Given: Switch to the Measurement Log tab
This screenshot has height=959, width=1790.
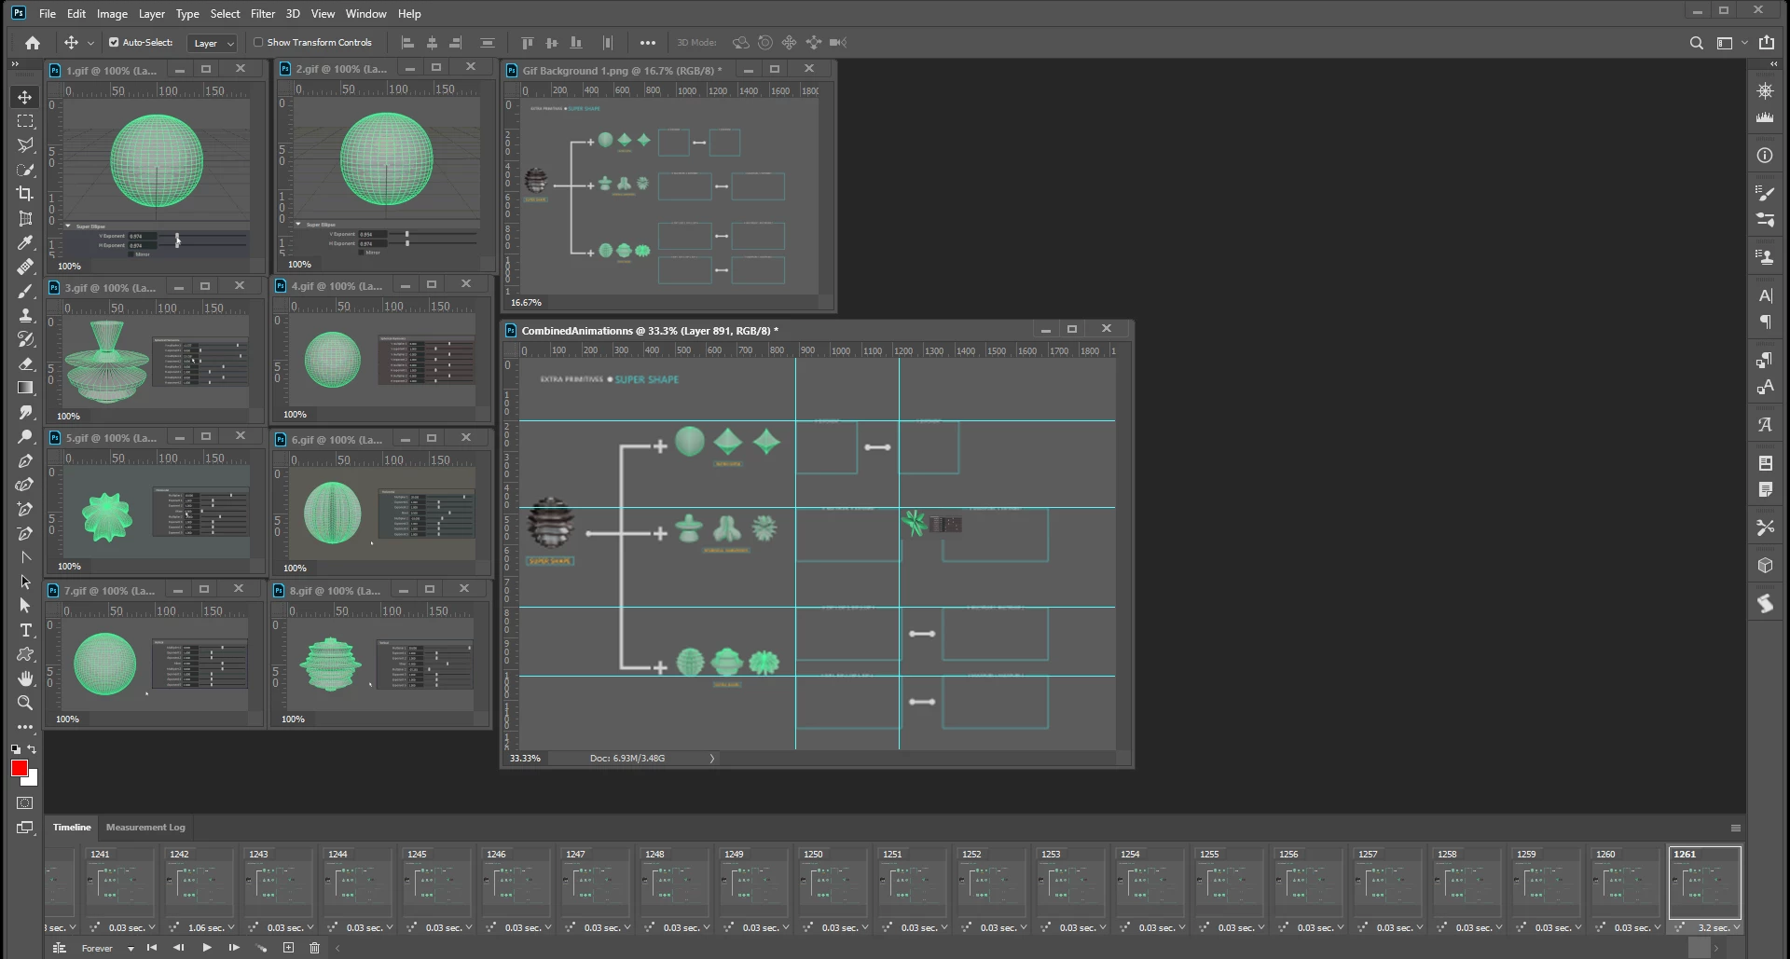Looking at the screenshot, I should [145, 828].
